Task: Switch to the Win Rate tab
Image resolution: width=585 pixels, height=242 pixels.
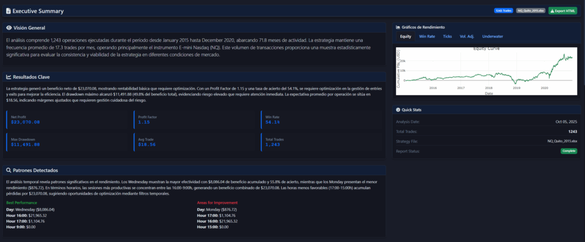Action: (427, 37)
